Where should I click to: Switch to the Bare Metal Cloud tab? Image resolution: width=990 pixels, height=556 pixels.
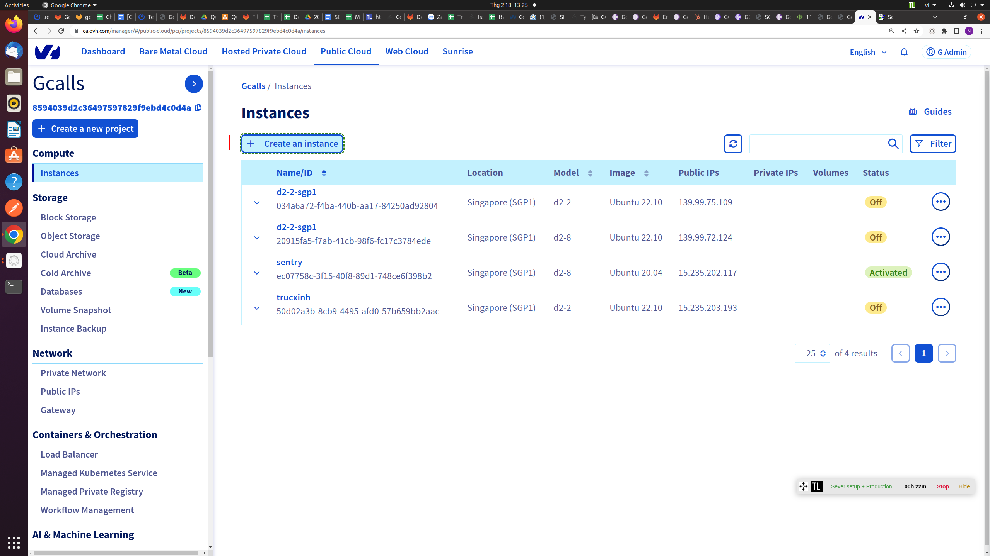coord(173,51)
